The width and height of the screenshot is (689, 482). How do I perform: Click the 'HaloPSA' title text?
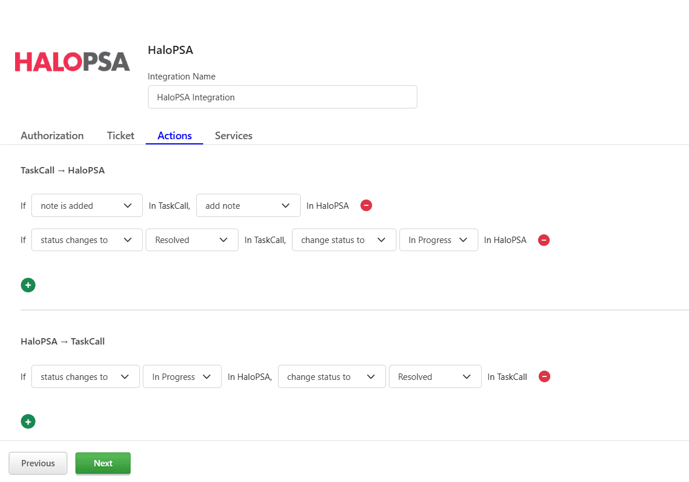point(171,50)
